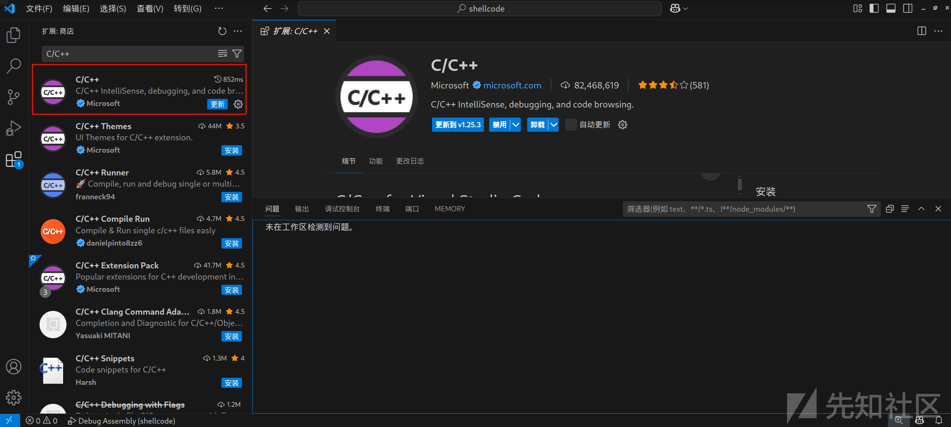
Task: Open the remote window status bar button
Action: pyautogui.click(x=10, y=421)
